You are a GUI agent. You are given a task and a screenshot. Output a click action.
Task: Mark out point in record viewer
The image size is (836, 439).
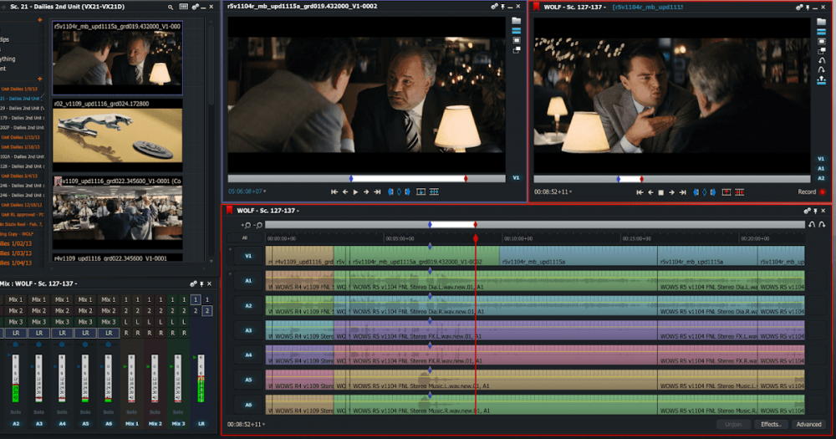(713, 192)
